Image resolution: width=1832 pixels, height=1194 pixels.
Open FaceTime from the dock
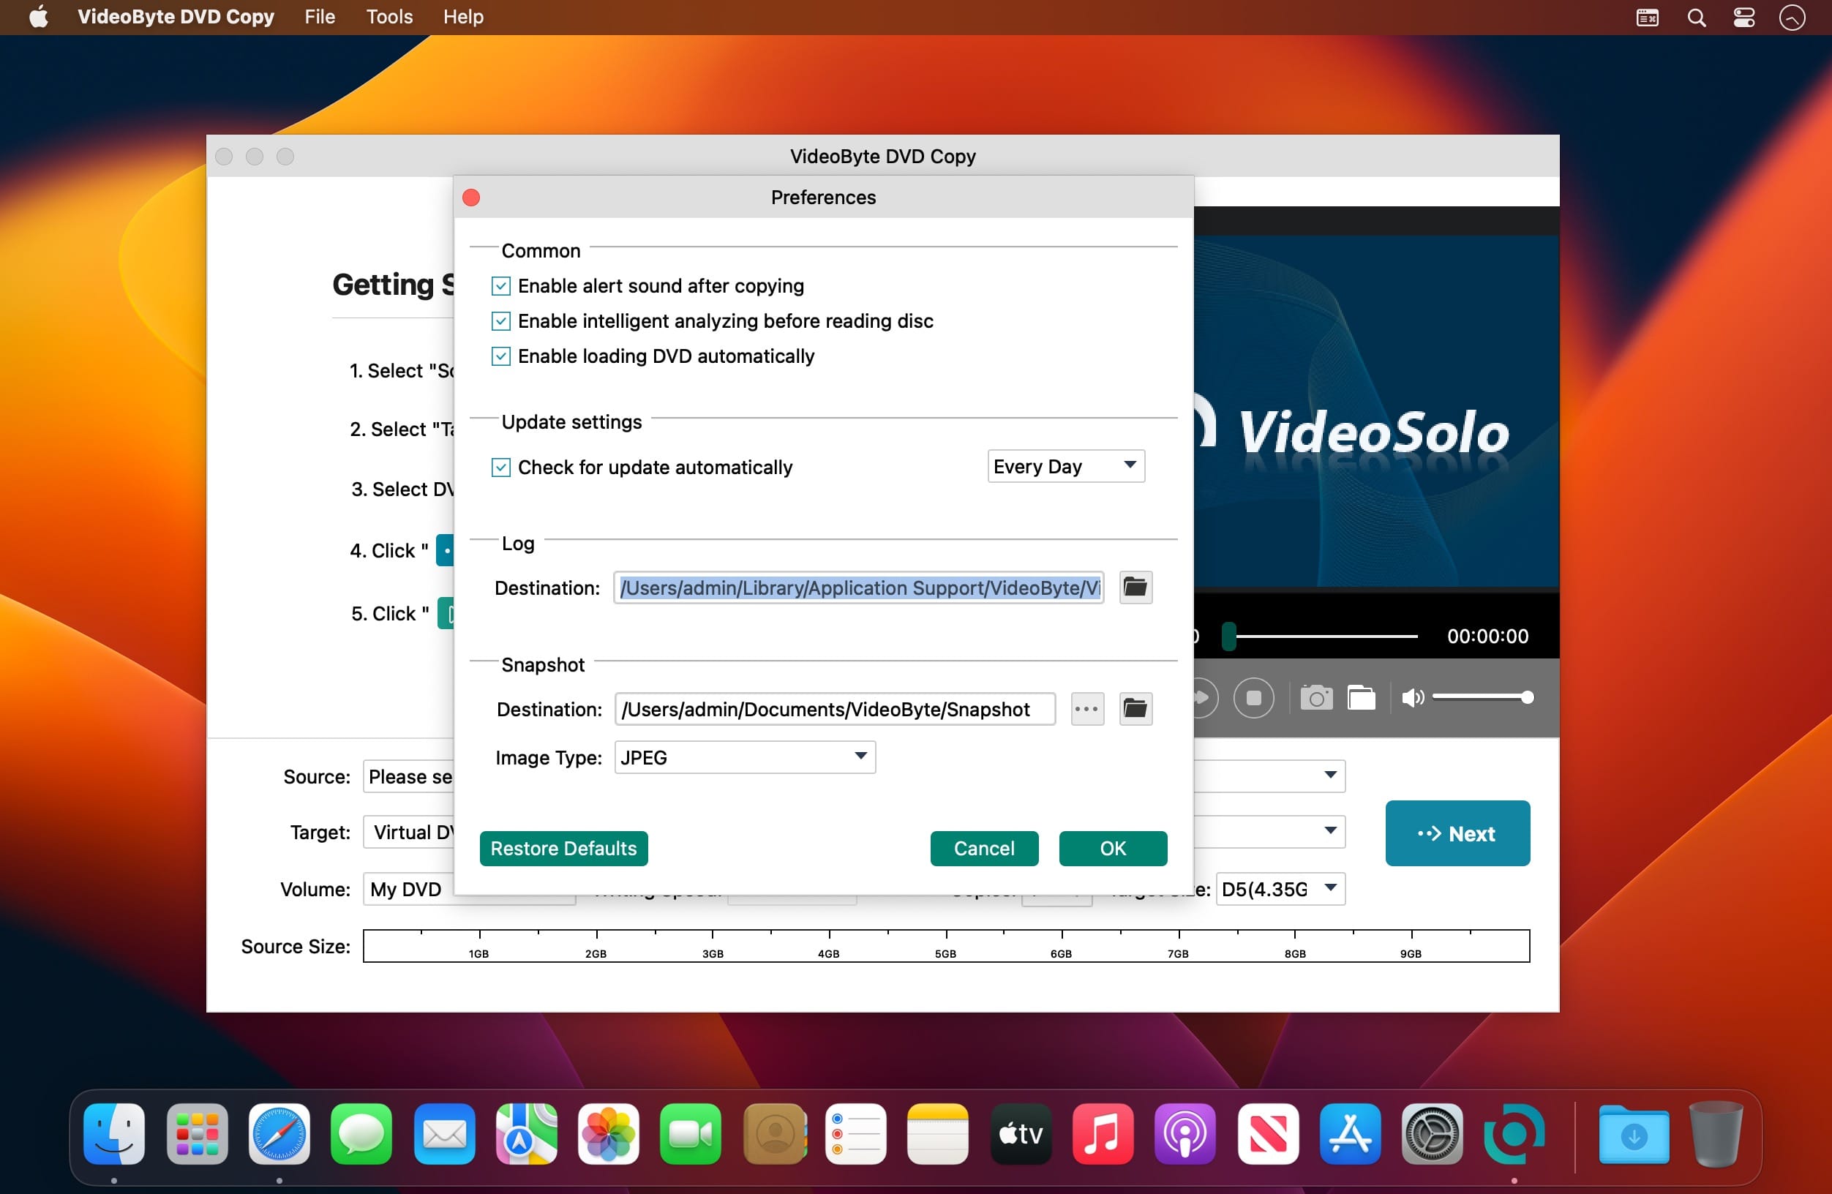coord(691,1133)
